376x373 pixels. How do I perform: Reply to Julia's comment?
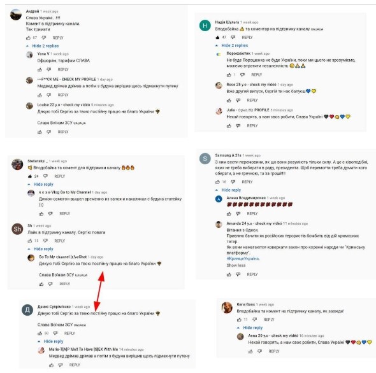pyautogui.click(x=252, y=125)
